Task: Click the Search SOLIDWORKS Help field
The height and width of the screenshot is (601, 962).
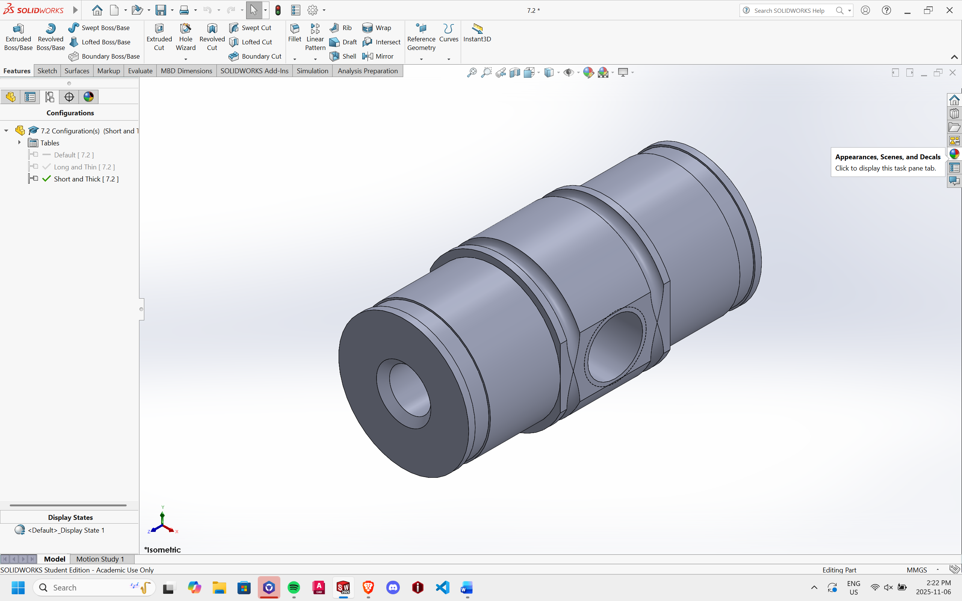Action: pyautogui.click(x=789, y=11)
